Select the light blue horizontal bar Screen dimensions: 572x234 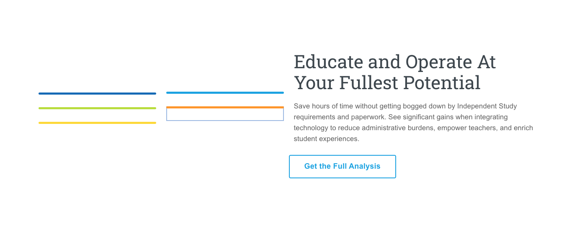225,93
